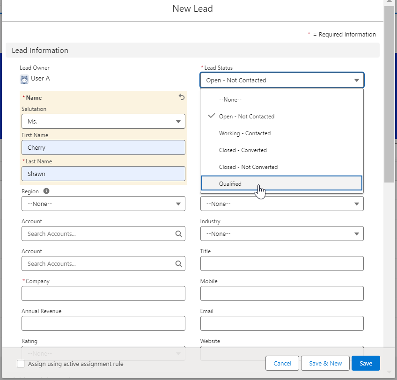The image size is (397, 380).
Task: Click the scrollbar down arrow at bottom right
Action: click(389, 372)
